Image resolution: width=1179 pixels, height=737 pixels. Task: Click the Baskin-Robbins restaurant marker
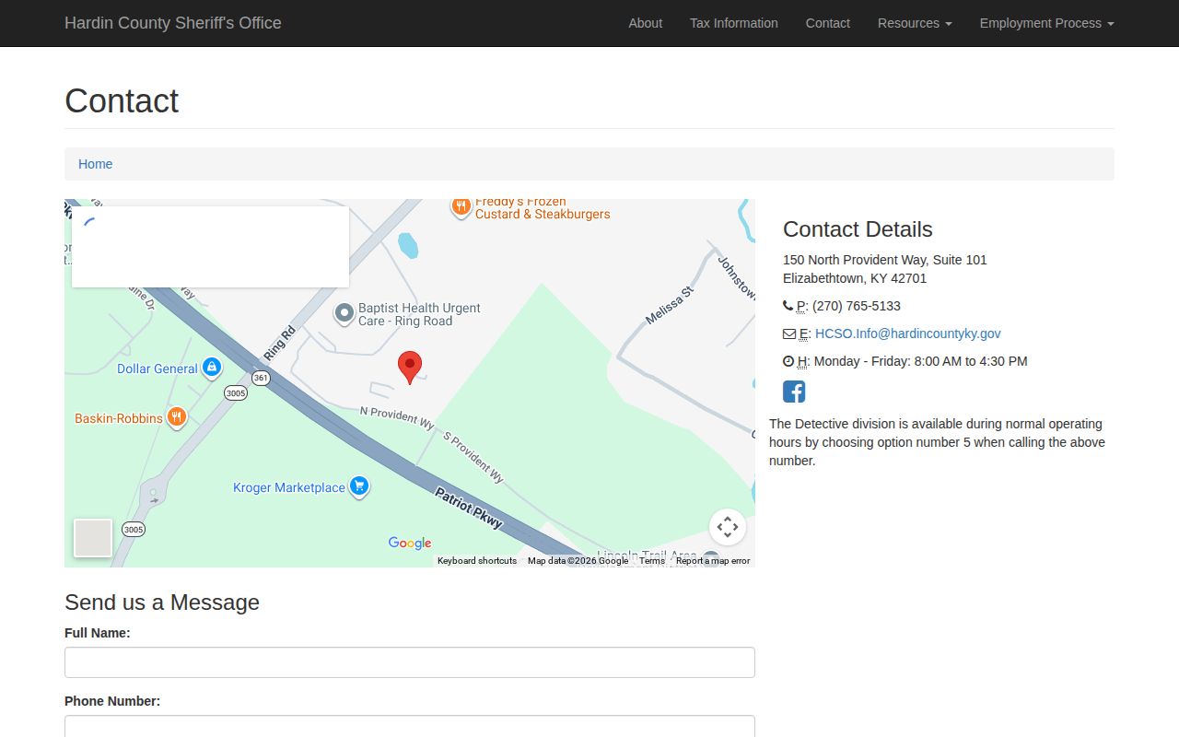177,418
